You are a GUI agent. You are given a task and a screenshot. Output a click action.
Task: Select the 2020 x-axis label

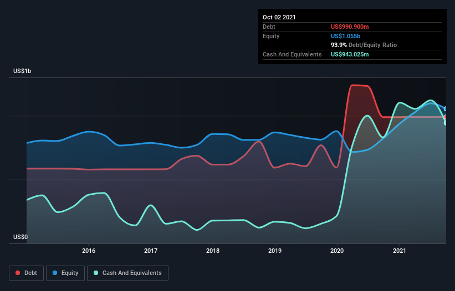[337, 251]
